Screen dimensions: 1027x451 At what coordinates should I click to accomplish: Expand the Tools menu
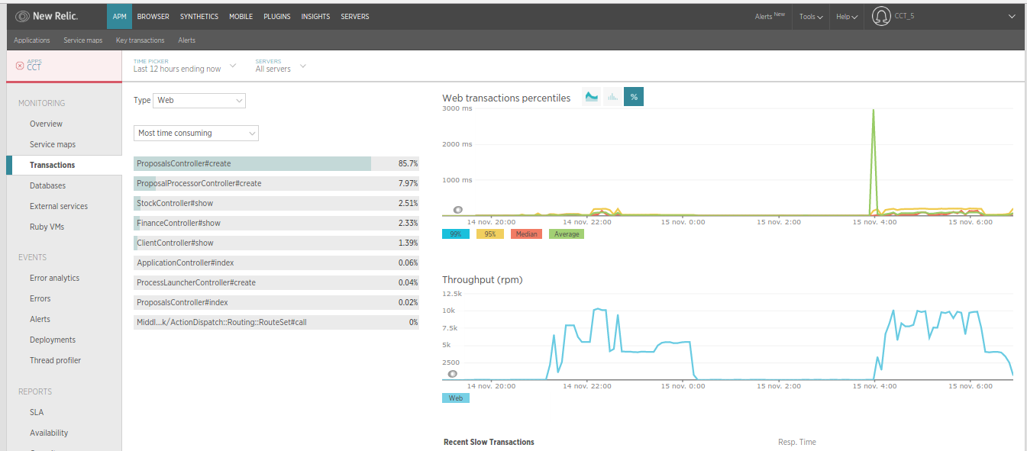click(810, 16)
